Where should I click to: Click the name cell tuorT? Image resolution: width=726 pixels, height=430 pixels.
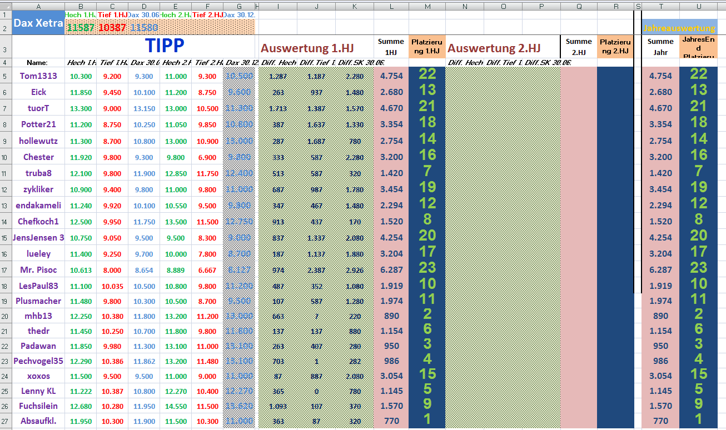pyautogui.click(x=38, y=108)
